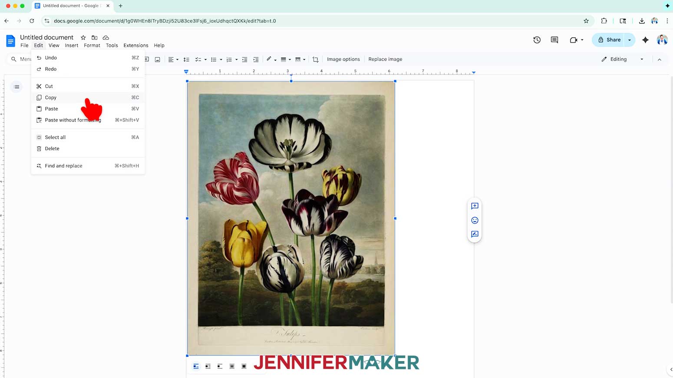
Task: Increase indent using toolbar icon
Action: [256, 59]
